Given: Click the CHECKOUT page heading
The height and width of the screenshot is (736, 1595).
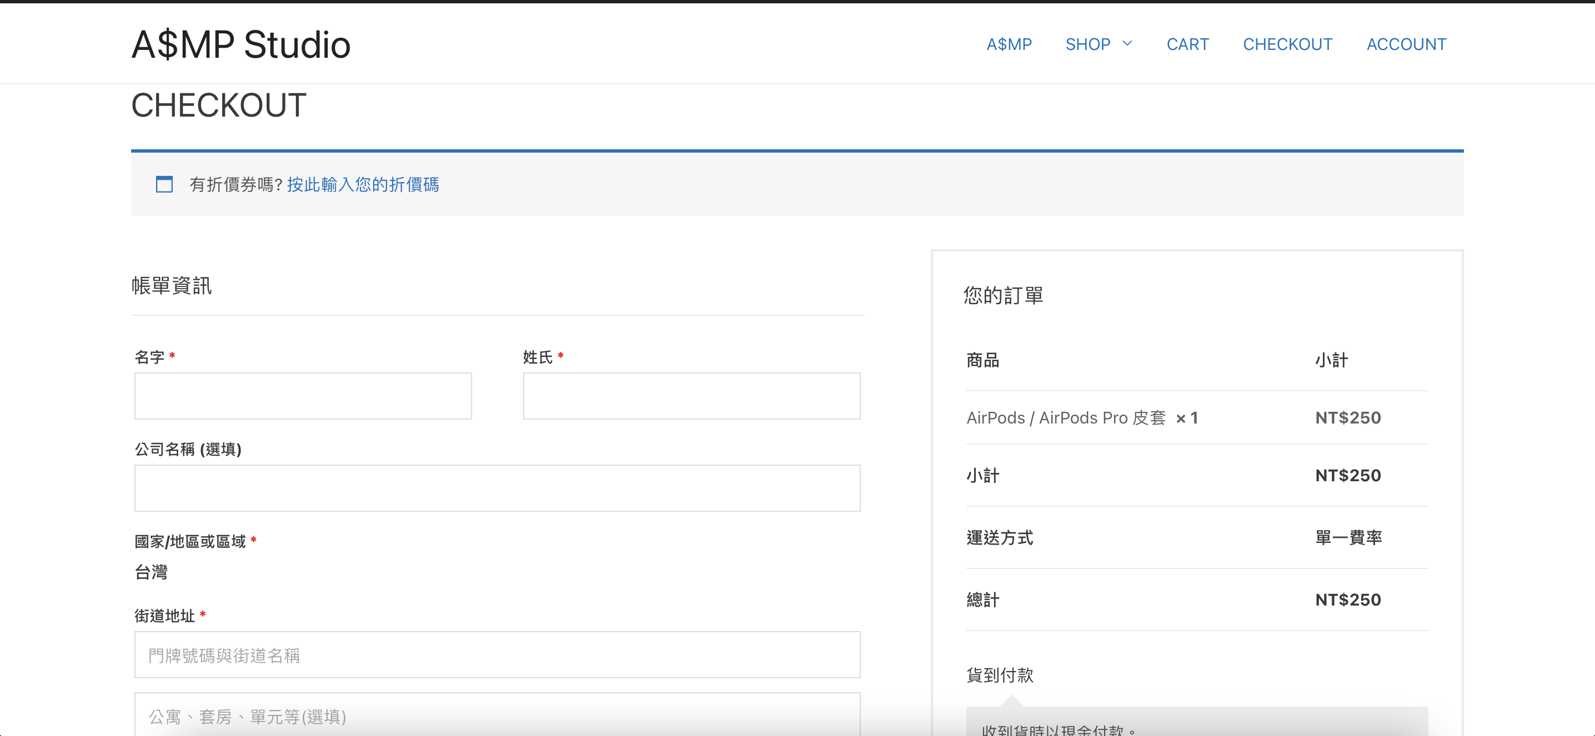Looking at the screenshot, I should click(219, 105).
